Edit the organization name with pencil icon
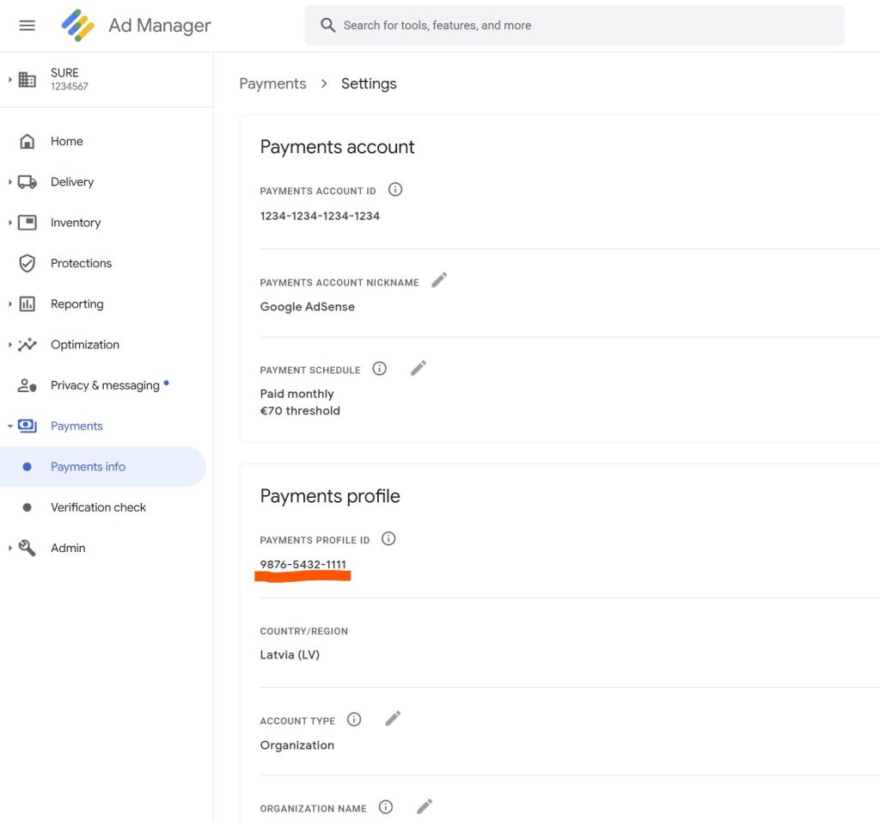Screen dimensions: 880x821 point(425,806)
